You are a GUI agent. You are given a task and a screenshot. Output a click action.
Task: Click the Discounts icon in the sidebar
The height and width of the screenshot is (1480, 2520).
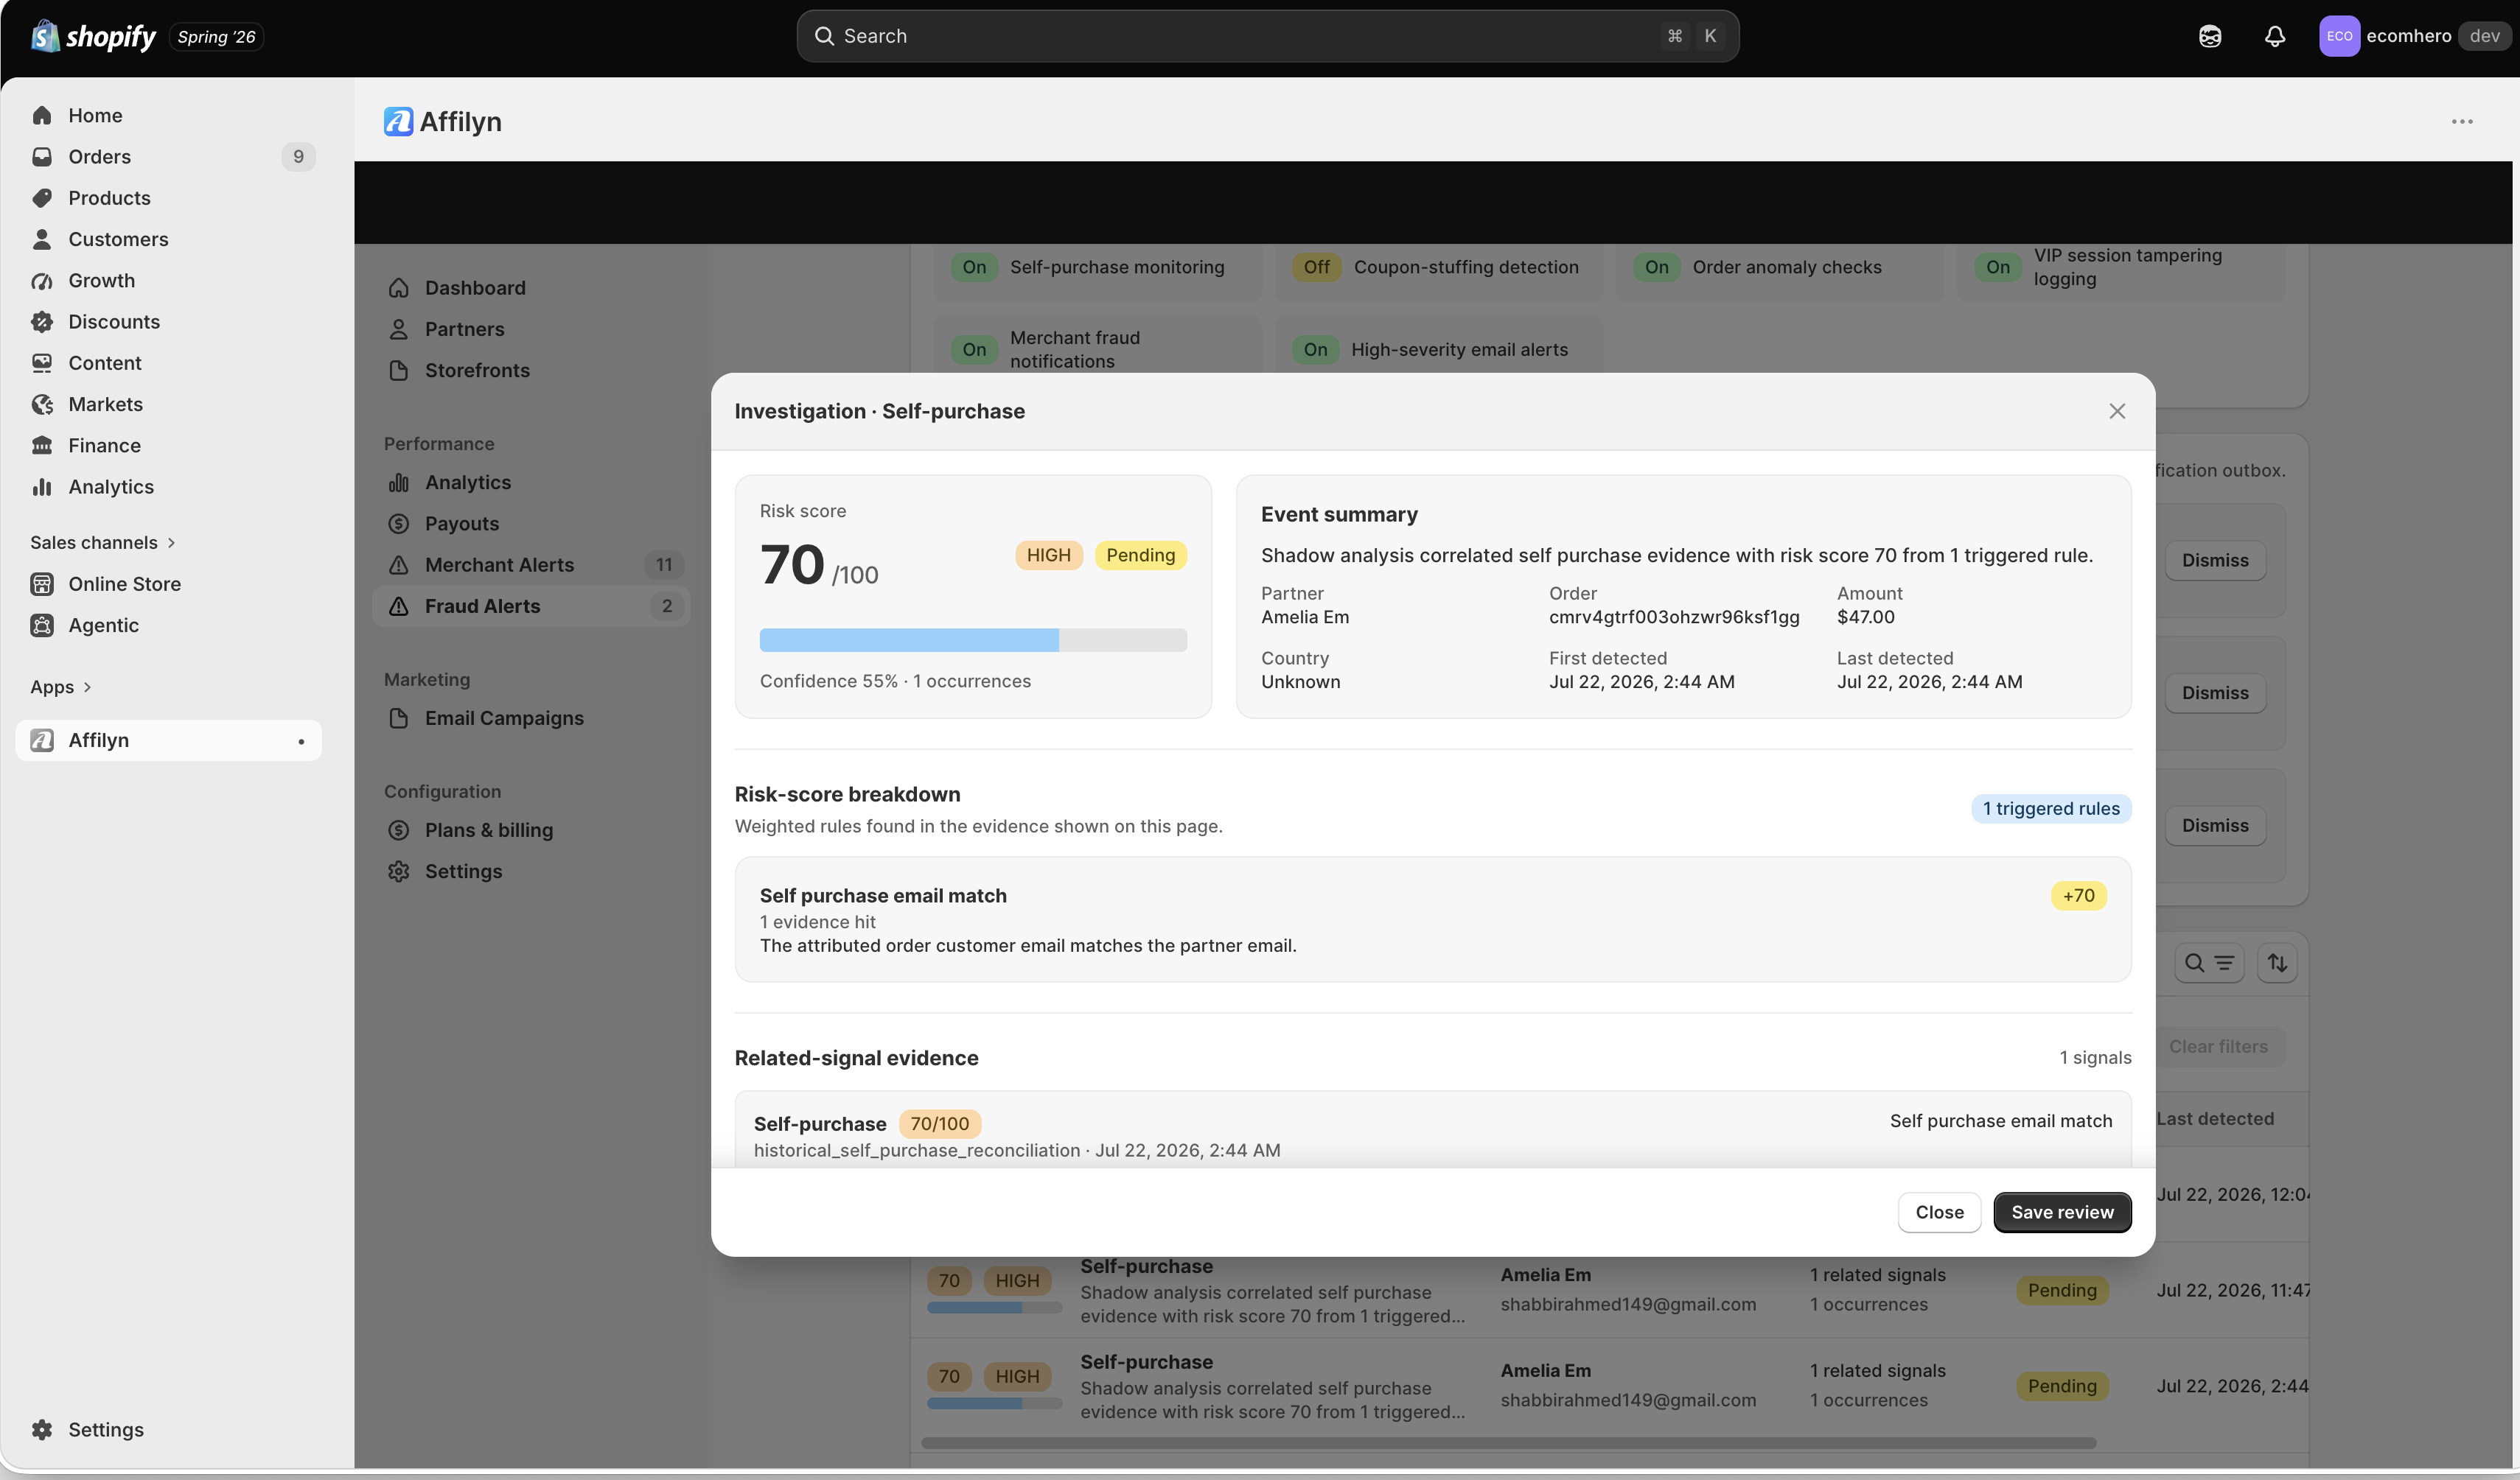coord(42,322)
